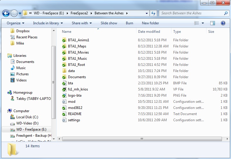Open the Include in library dropdown
Screen dimensions: 231x159
pos(48,23)
